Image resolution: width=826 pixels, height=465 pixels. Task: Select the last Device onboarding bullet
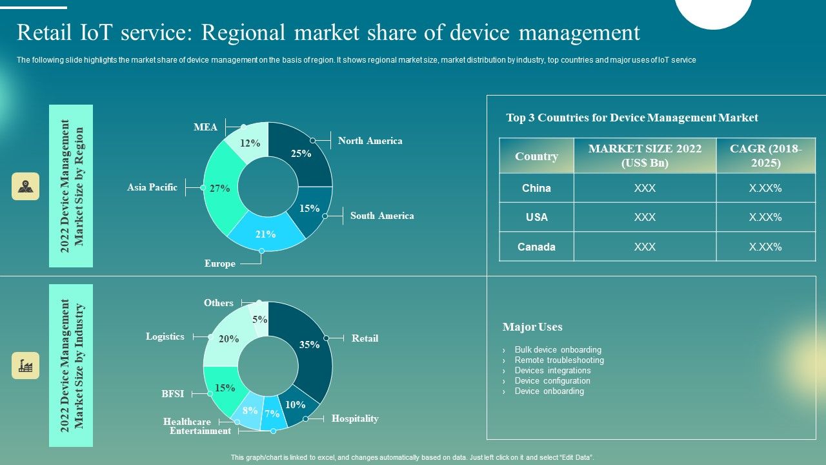549,391
